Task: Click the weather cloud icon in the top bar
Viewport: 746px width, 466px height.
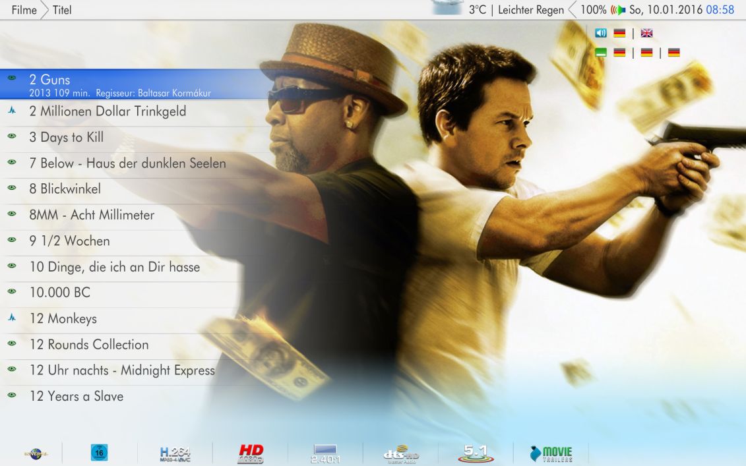Action: pyautogui.click(x=447, y=7)
